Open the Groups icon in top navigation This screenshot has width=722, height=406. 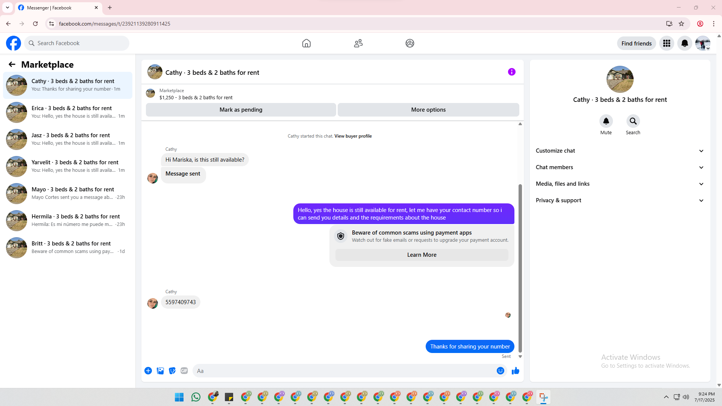click(410, 43)
